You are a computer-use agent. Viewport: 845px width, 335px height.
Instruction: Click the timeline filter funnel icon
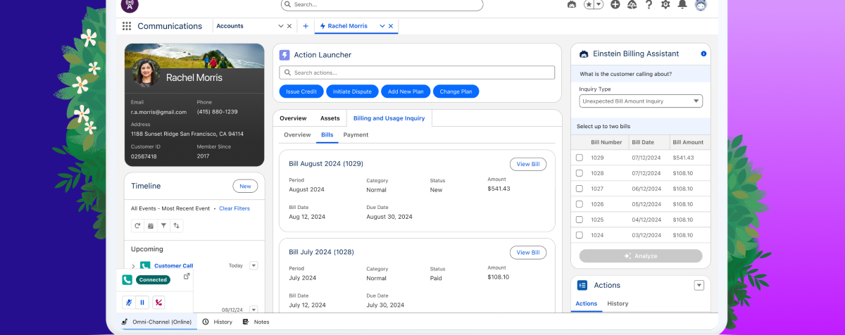163,226
